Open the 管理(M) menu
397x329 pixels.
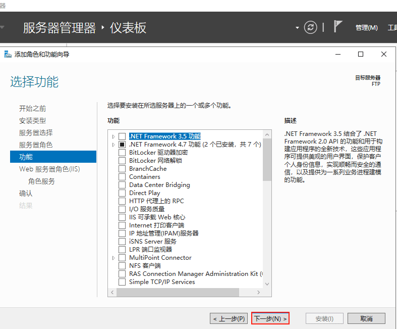tap(367, 28)
